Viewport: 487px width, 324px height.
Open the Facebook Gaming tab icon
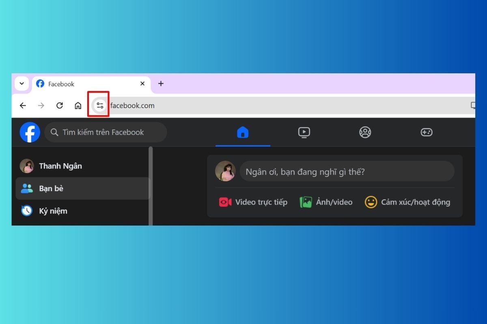point(427,132)
